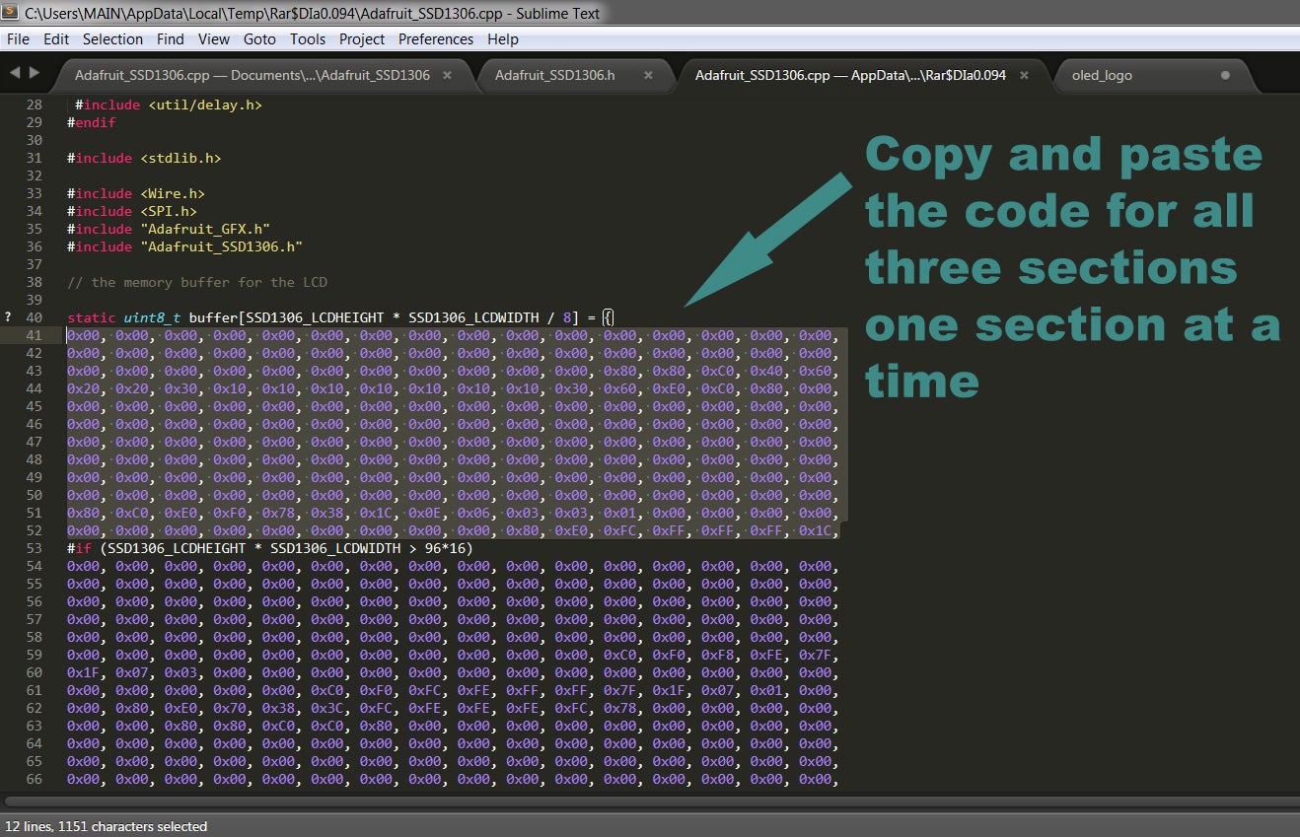1300x837 pixels.
Task: Close the Documents Adafruit_SSD1306.cpp tab
Action: (447, 75)
